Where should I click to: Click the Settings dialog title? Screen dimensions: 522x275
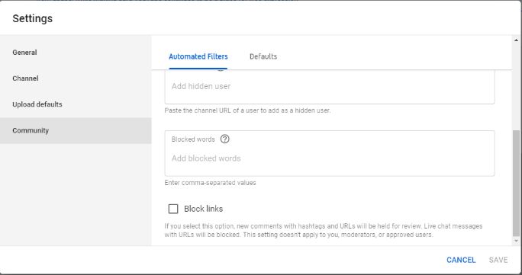(33, 18)
